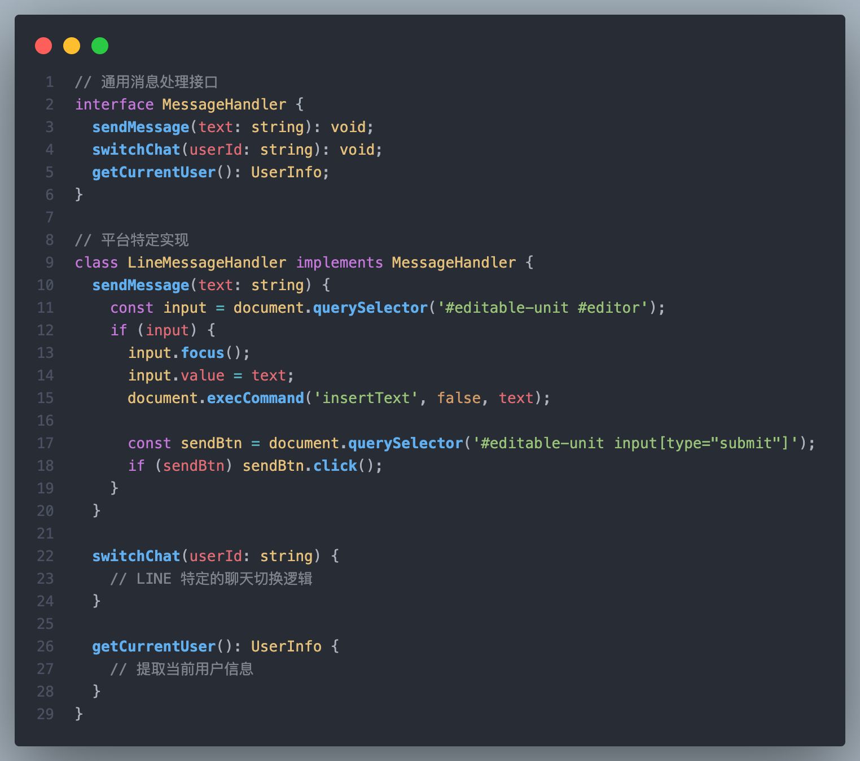860x761 pixels.
Task: Click comment '// 提取当前用户信息'
Action: coord(182,669)
